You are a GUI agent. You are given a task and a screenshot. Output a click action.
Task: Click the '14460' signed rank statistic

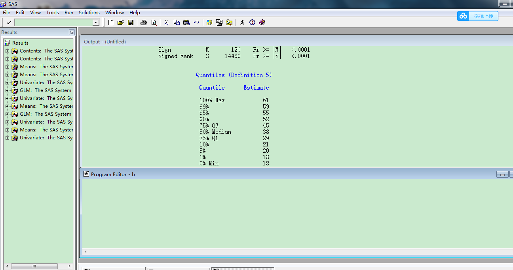[x=232, y=56]
